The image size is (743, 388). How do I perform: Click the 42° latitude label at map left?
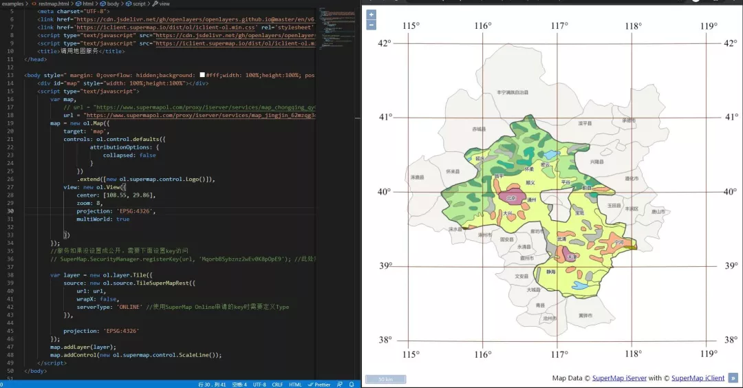coord(385,43)
